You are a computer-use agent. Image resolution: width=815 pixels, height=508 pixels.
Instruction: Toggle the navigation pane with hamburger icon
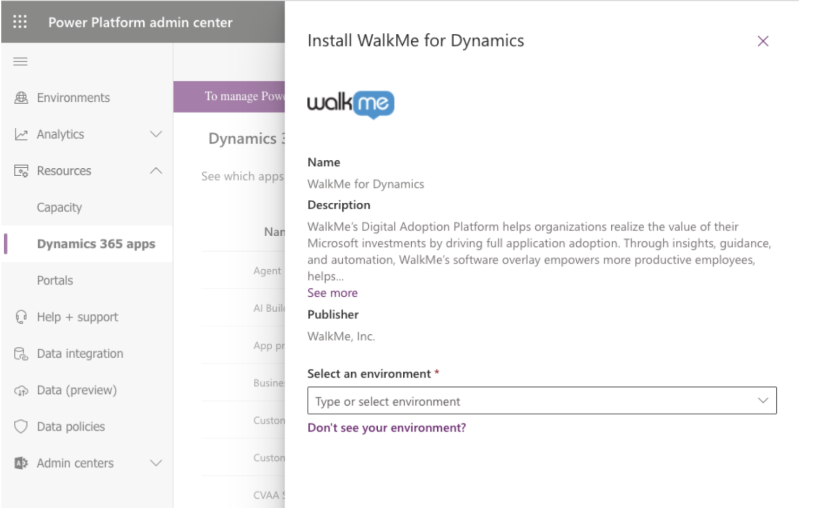(x=20, y=61)
